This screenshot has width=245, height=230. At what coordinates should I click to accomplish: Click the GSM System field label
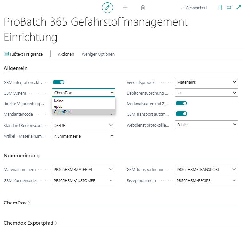tap(15, 93)
